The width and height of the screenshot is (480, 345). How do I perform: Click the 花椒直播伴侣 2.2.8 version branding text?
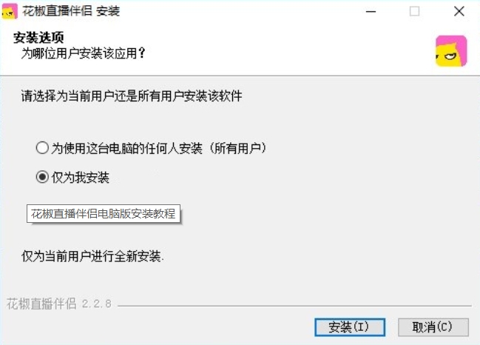pos(58,304)
